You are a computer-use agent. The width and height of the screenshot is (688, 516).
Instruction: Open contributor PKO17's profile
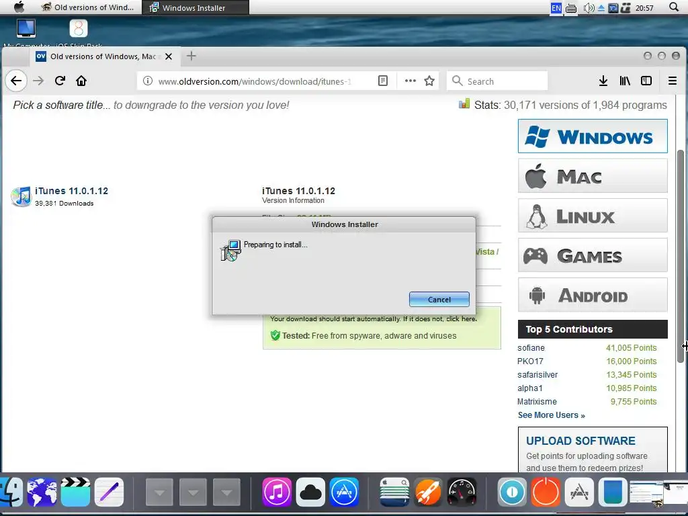[x=530, y=361]
